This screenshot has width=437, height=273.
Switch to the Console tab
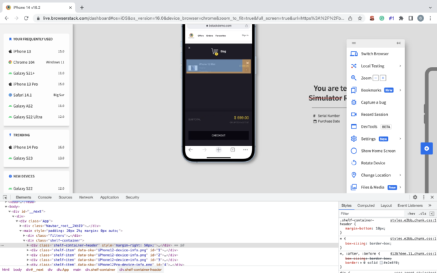pyautogui.click(x=44, y=197)
